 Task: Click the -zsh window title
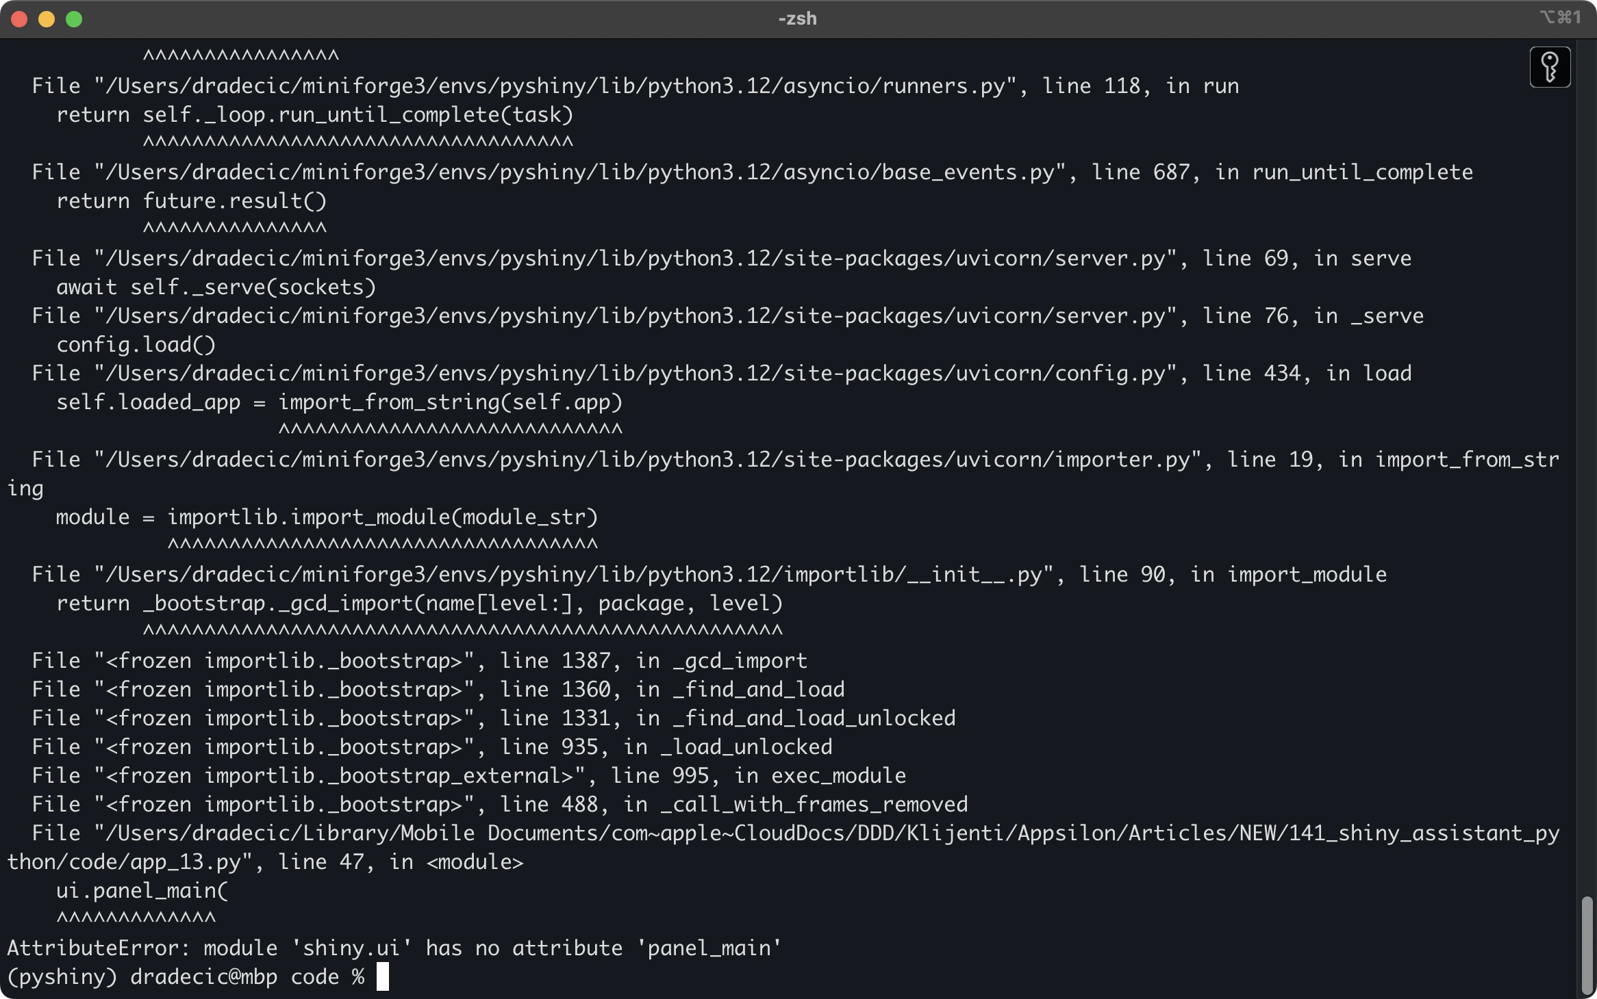tap(798, 18)
